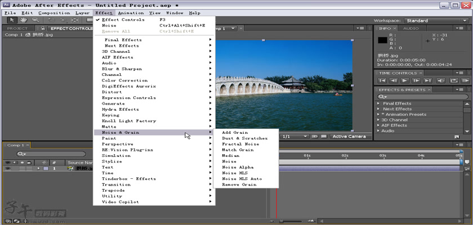The height and width of the screenshot is (225, 473).
Task: Select the Hand tool
Action: (x=24, y=20)
